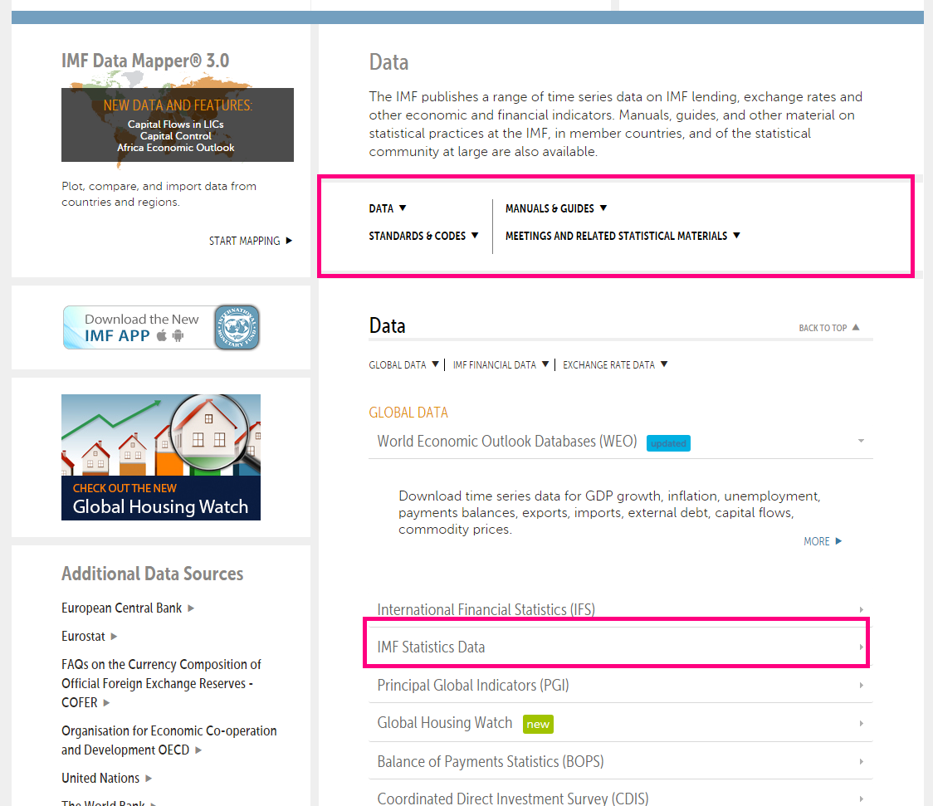Open the United Nations link
Image resolution: width=933 pixels, height=806 pixels.
tap(100, 778)
